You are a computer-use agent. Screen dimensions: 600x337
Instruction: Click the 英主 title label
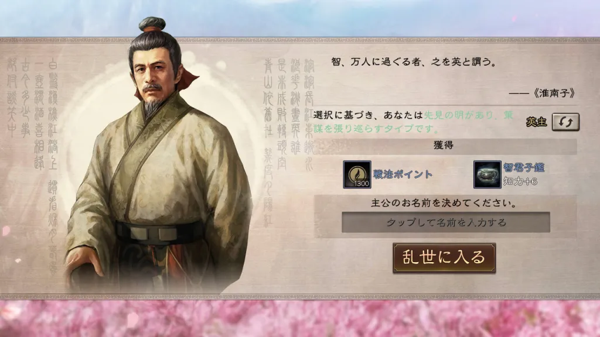point(536,122)
